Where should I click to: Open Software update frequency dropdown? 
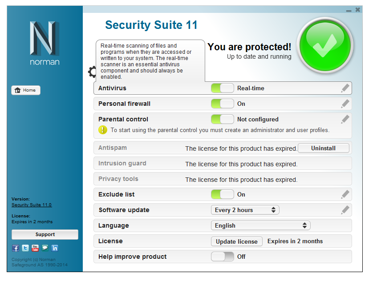245,210
